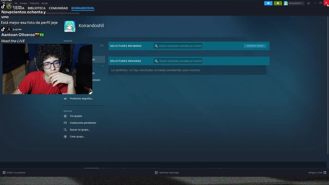Click the Añadir un producto plus icon
The width and height of the screenshot is (329, 185).
4,173
